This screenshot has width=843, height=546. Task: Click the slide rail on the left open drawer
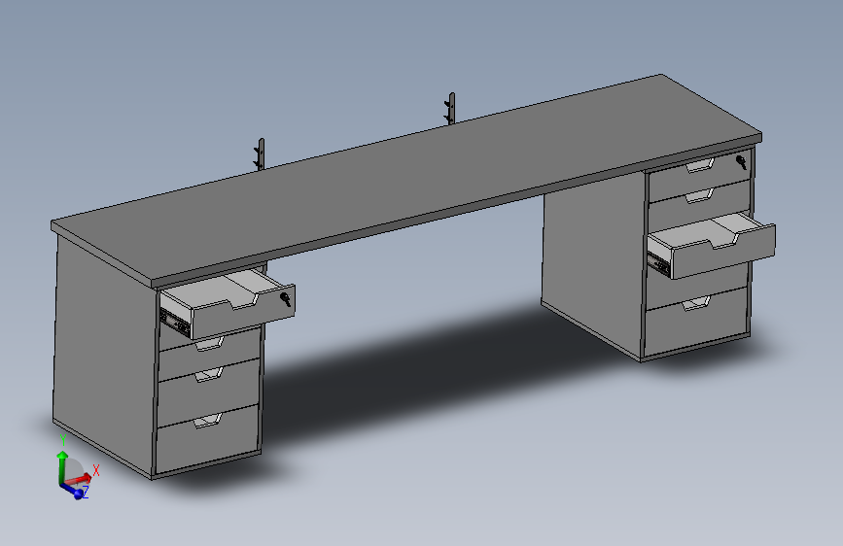tap(175, 321)
